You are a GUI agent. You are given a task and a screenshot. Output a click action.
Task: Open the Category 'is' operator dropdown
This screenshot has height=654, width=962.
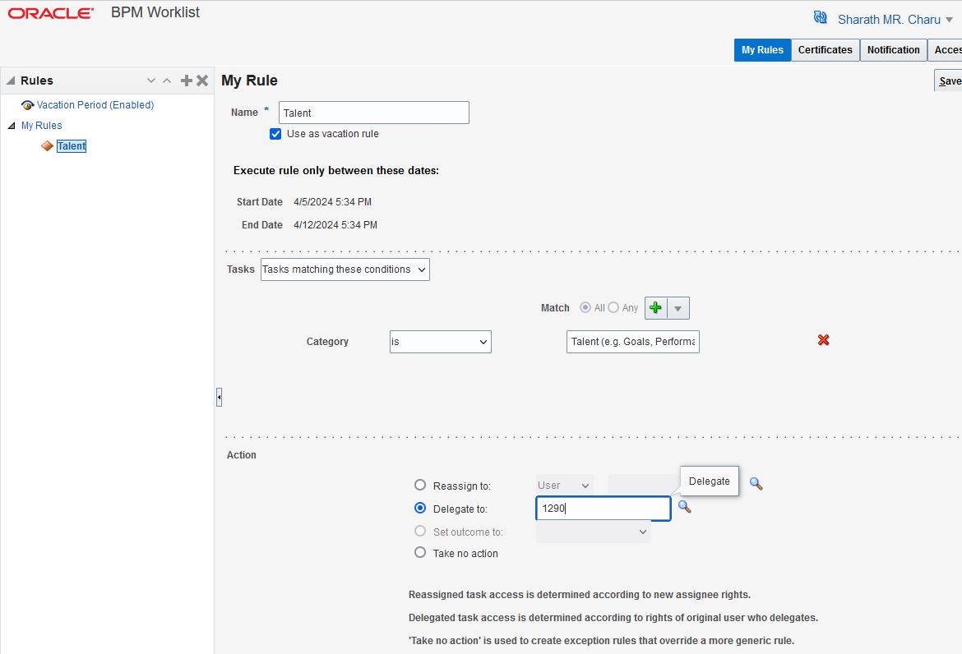[441, 342]
